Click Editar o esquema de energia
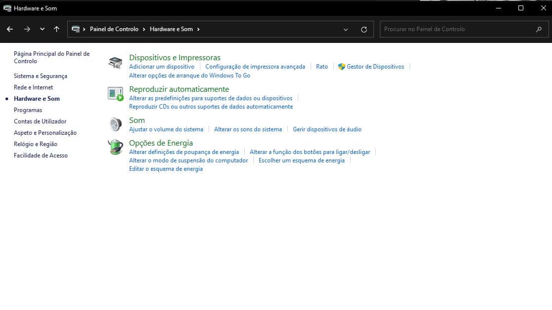The width and height of the screenshot is (552, 310). [x=165, y=168]
